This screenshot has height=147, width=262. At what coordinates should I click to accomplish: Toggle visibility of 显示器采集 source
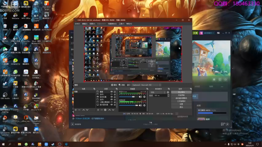tap(112, 105)
